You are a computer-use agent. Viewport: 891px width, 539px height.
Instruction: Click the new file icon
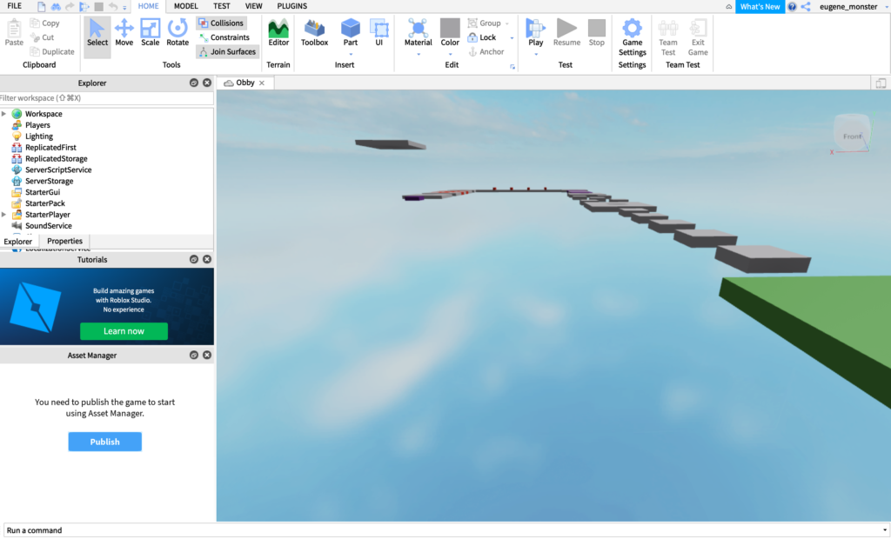[42, 7]
